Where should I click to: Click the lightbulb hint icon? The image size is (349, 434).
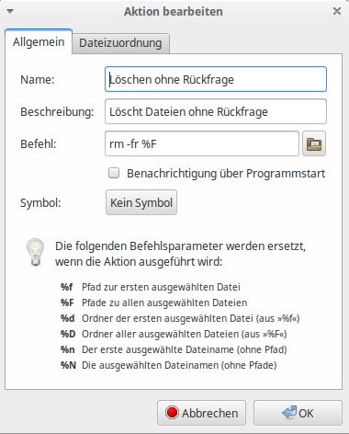point(35,252)
